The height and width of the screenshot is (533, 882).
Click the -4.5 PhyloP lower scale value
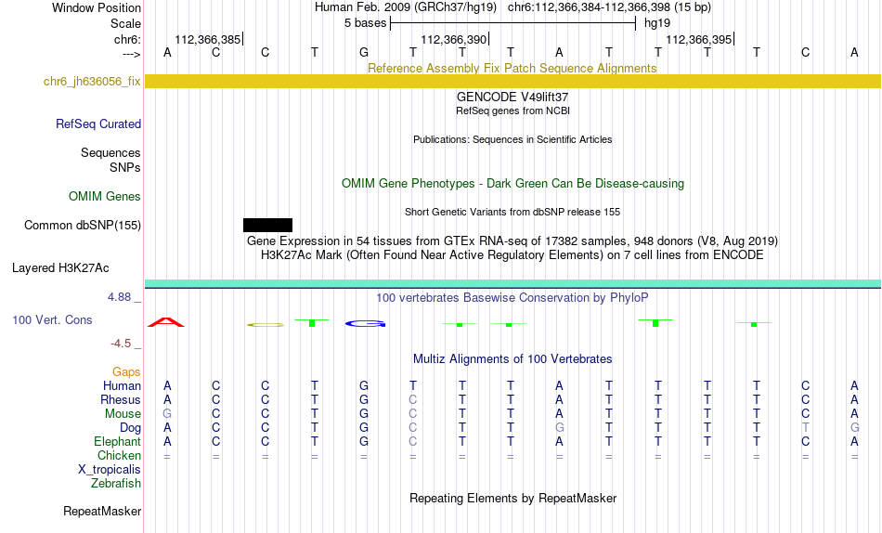pos(120,344)
